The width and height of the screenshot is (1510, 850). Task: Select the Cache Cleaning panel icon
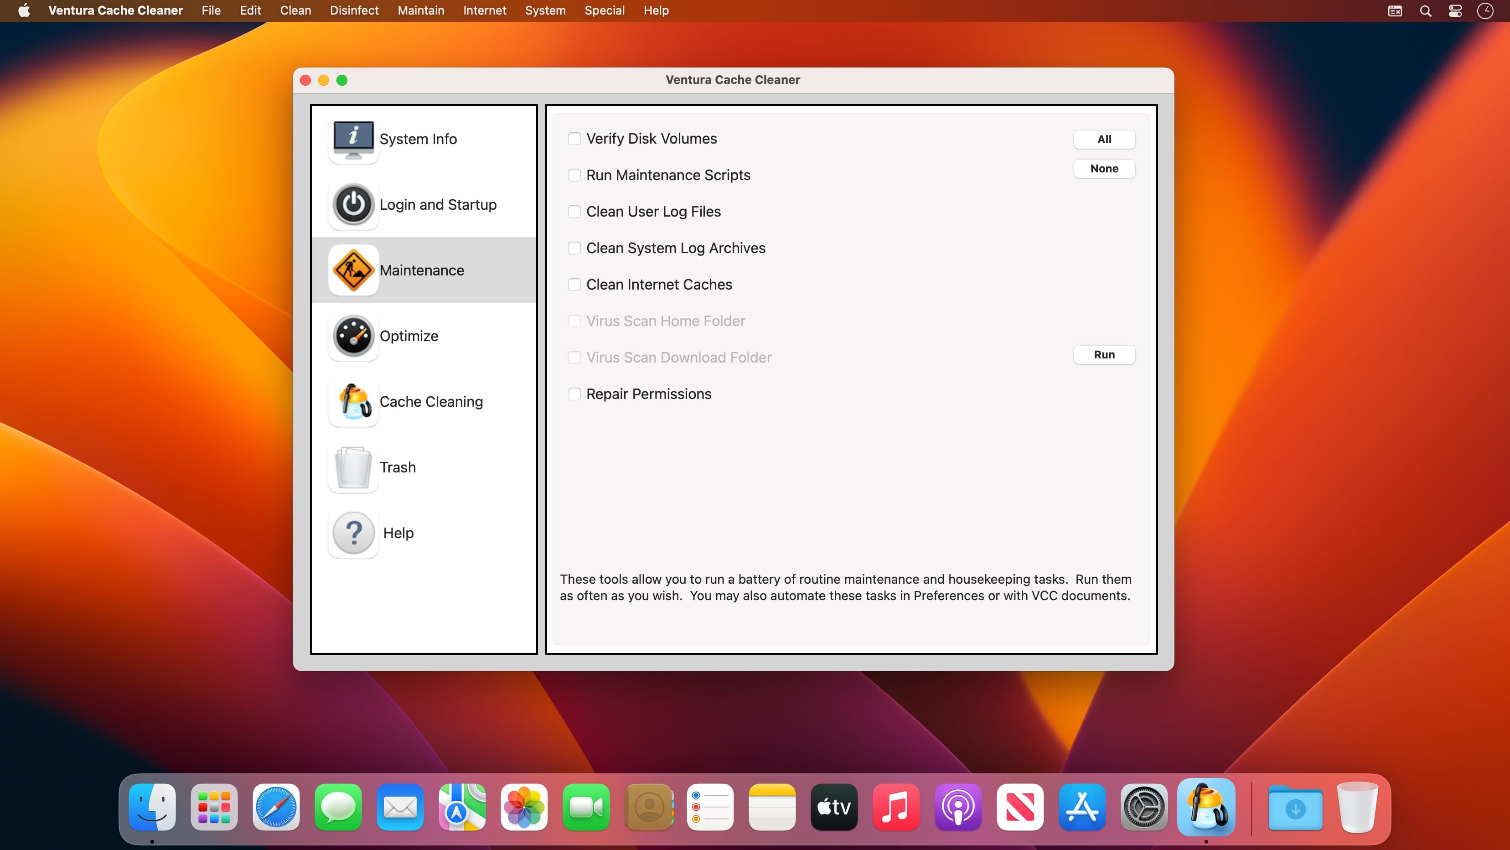[x=354, y=401]
